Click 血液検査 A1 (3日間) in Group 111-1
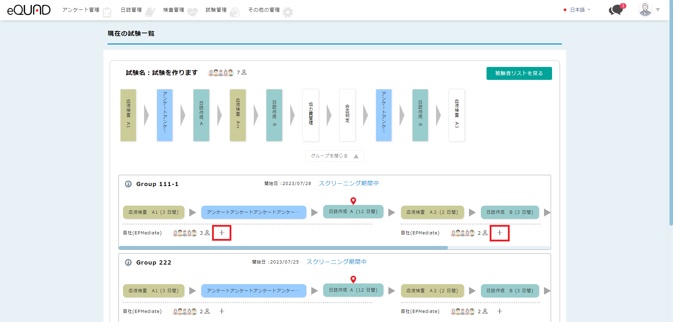Viewport: 673px width, 322px height. (x=154, y=212)
